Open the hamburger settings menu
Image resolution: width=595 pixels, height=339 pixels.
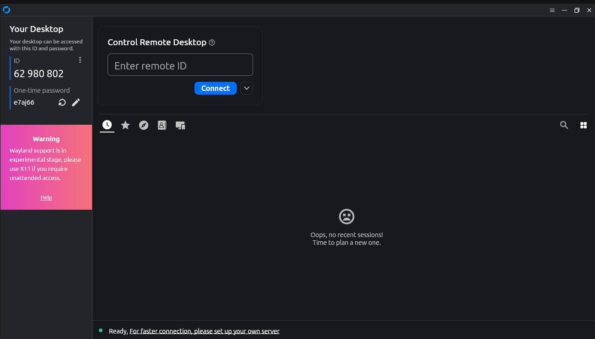tap(552, 10)
